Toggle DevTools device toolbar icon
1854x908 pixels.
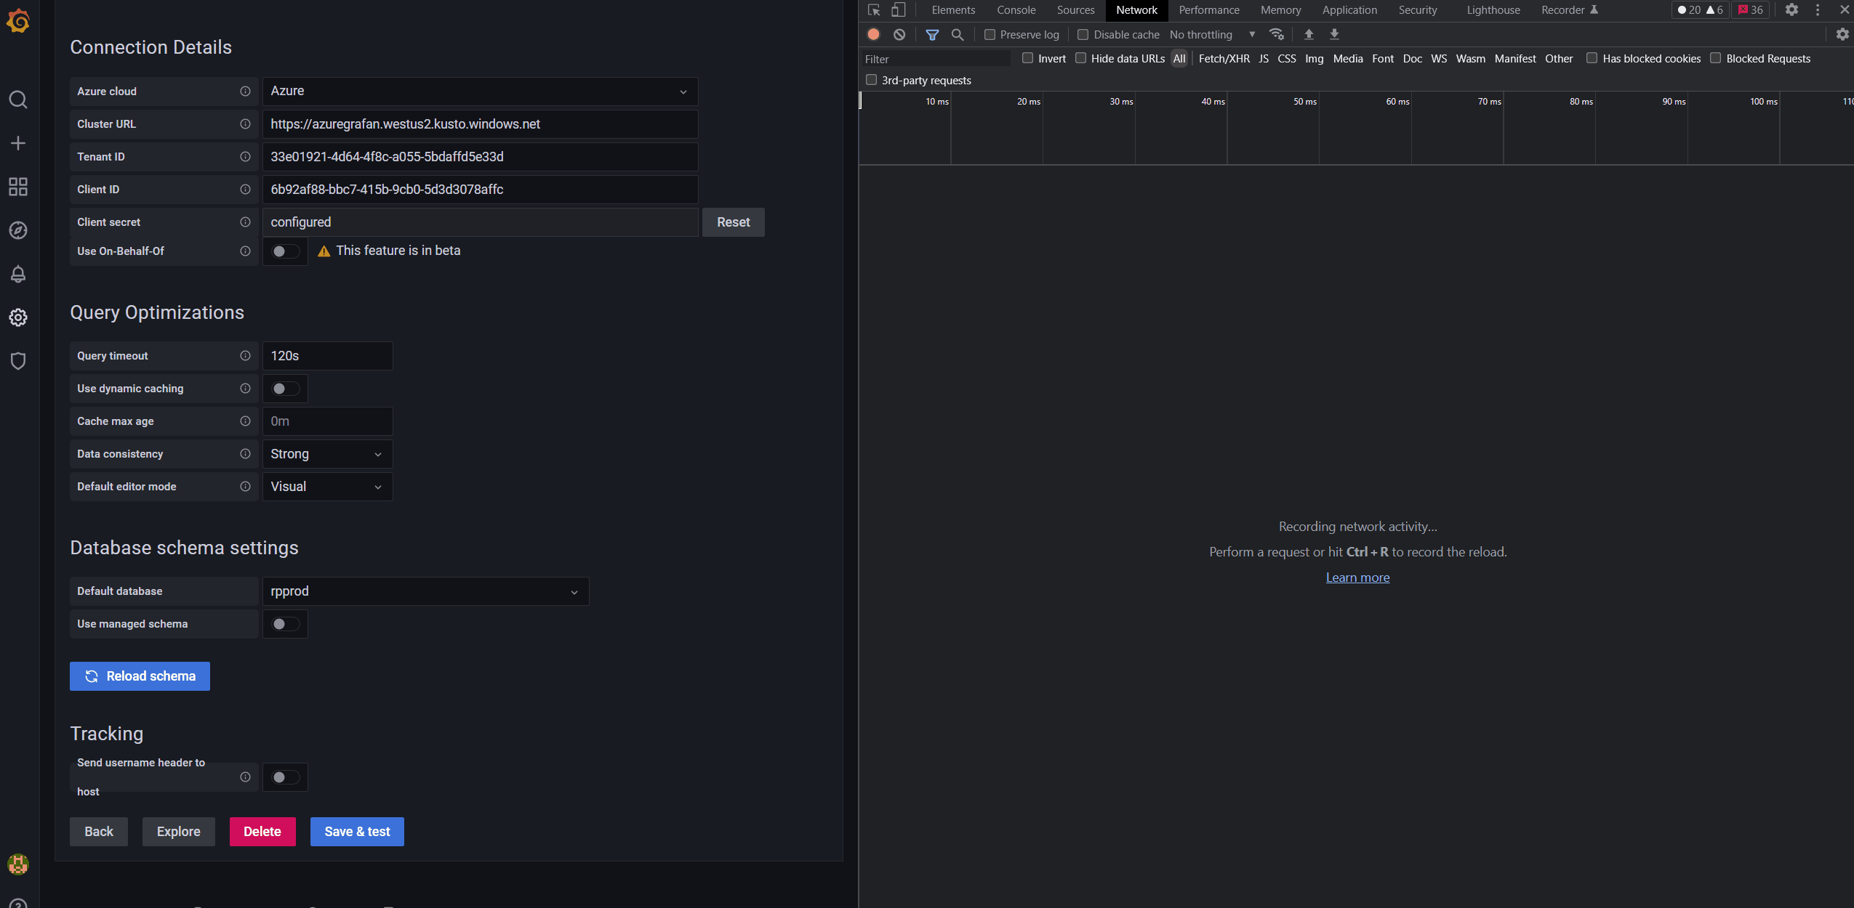(x=899, y=10)
